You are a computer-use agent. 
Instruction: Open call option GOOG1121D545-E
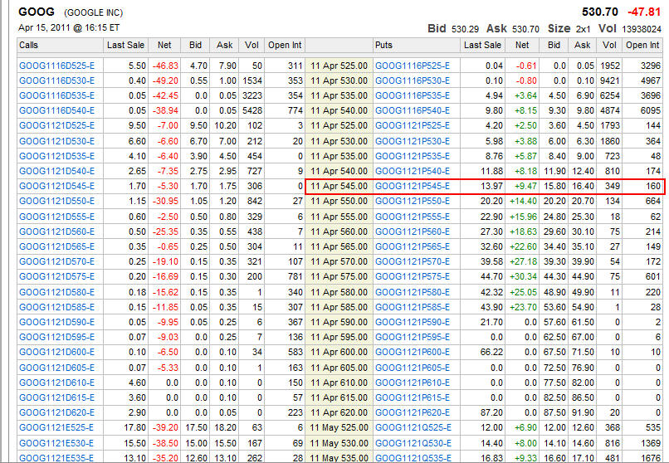56,187
